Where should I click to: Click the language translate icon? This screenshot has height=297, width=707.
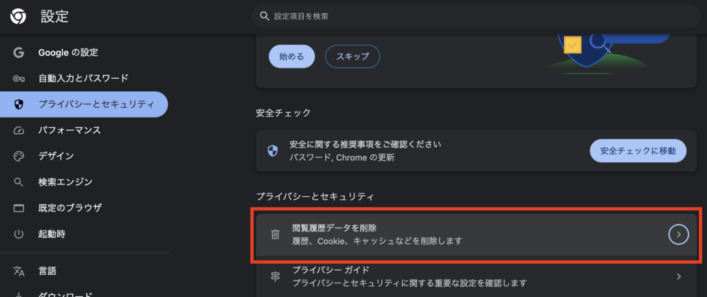(x=19, y=271)
